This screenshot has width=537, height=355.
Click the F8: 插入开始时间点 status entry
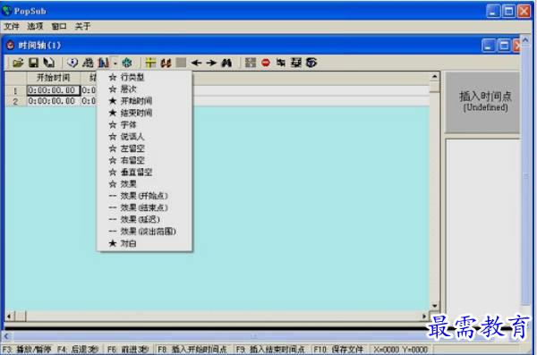click(192, 350)
